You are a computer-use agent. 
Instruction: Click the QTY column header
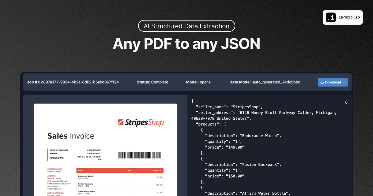pyautogui.click(x=129, y=170)
